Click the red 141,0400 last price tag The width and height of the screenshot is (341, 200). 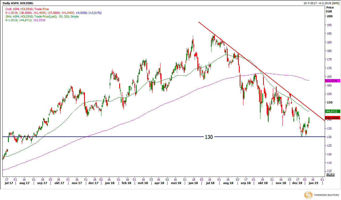(x=332, y=118)
